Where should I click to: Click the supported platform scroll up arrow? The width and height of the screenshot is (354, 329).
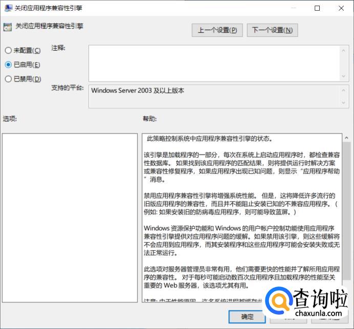click(x=343, y=91)
